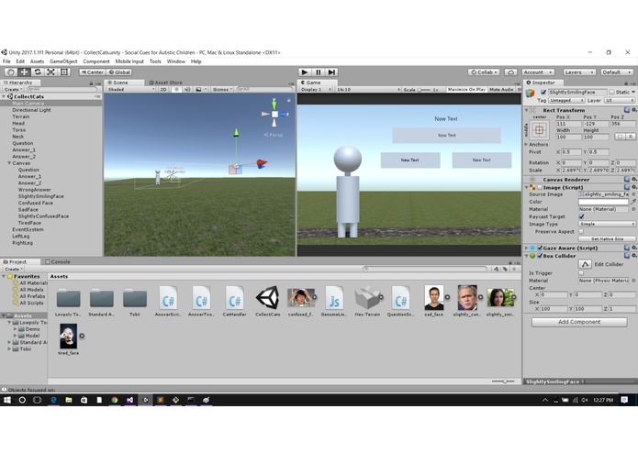Click the eyedropper next to Color
This screenshot has width=638, height=453.
point(633,202)
